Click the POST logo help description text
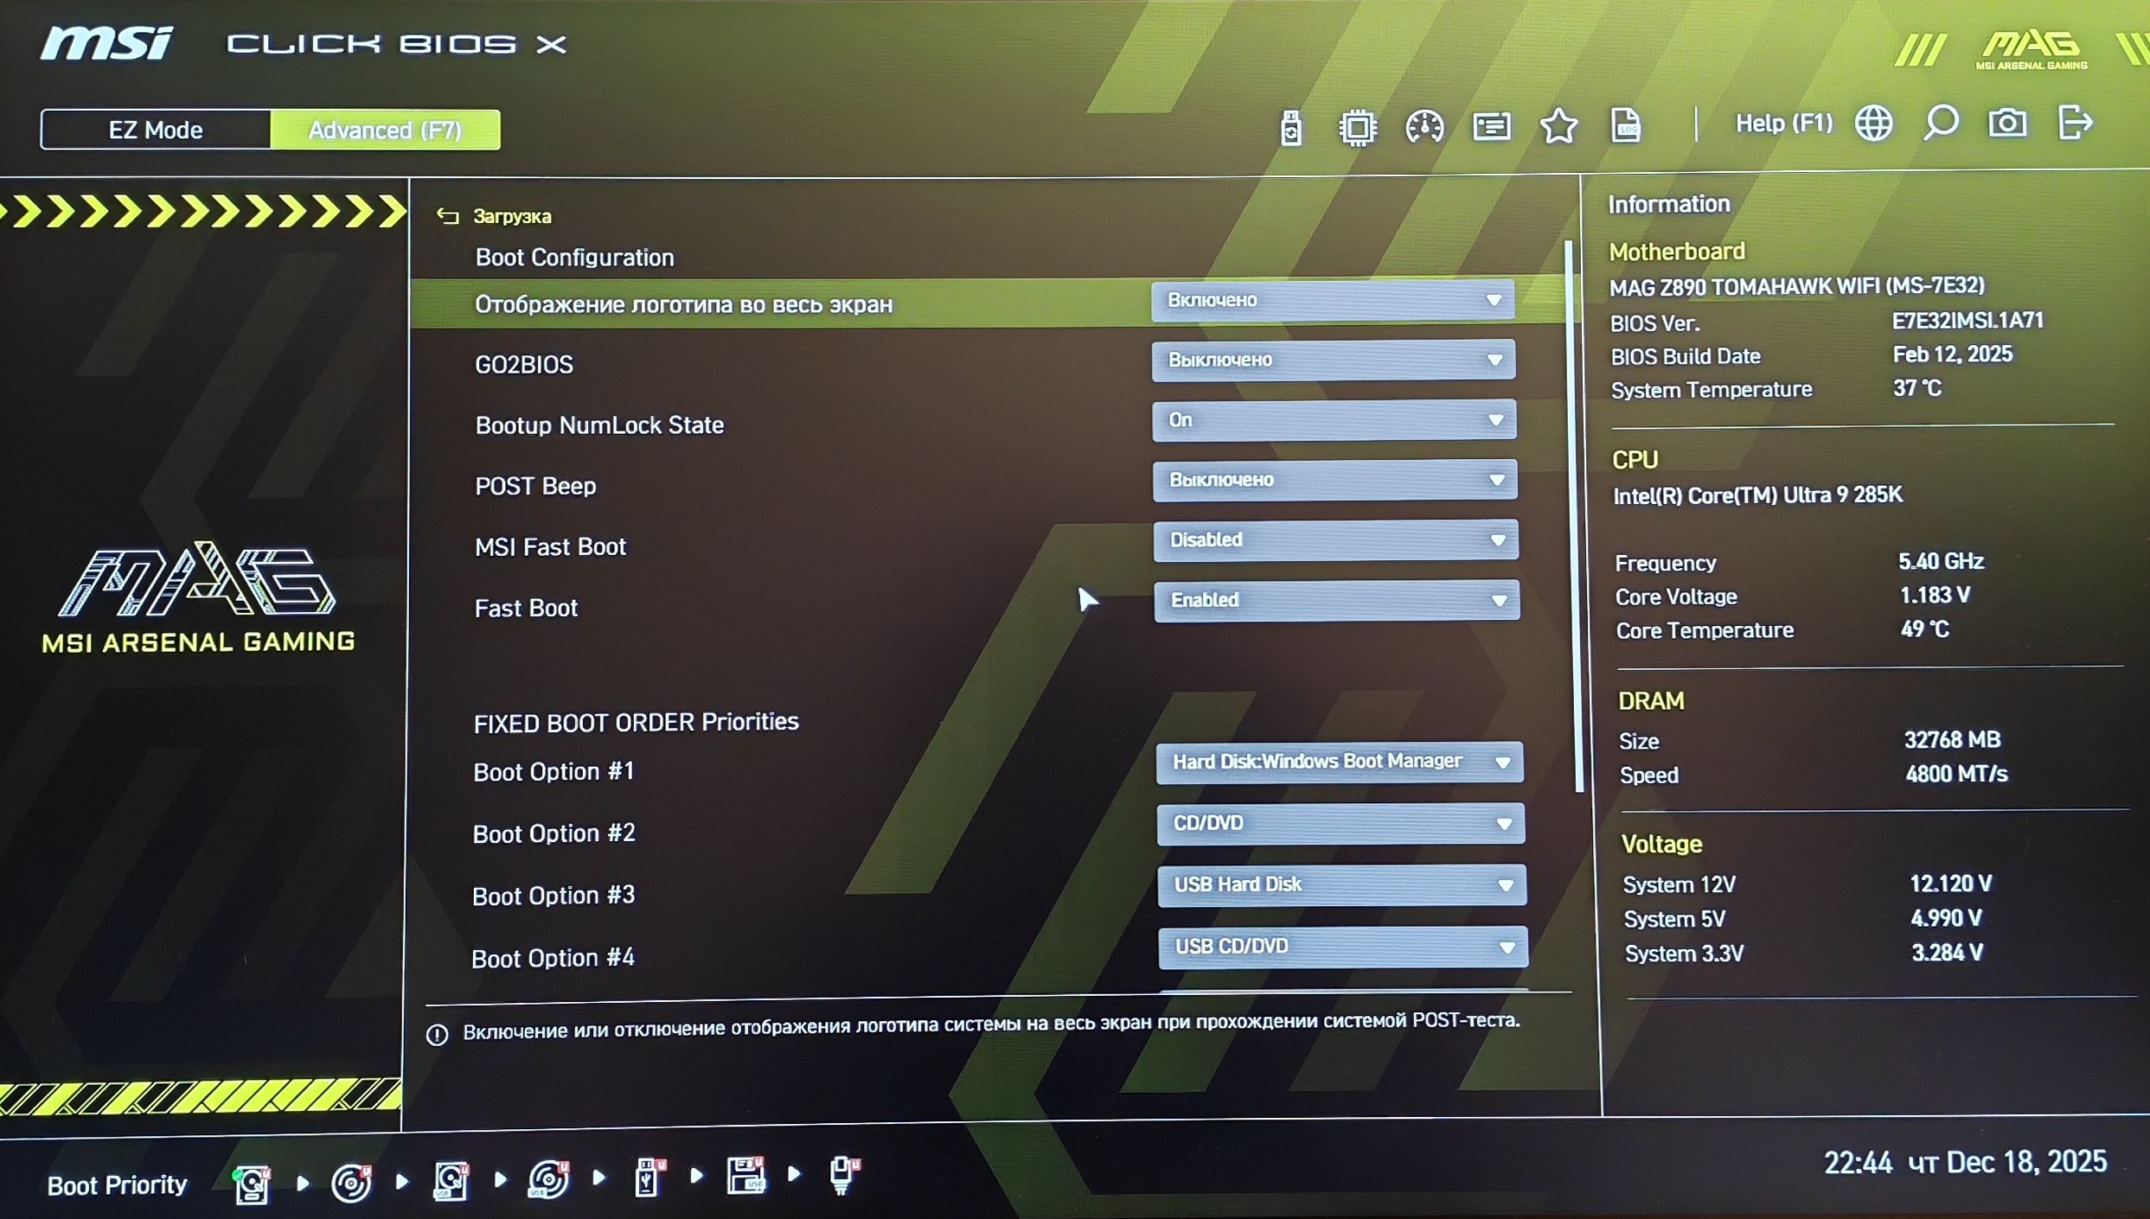The width and height of the screenshot is (2150, 1219). (991, 1026)
